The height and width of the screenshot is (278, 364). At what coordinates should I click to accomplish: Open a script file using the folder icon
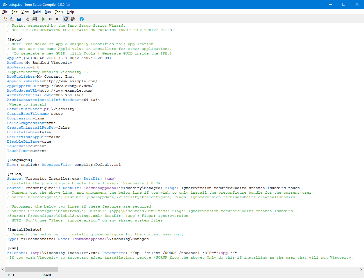(x=12, y=19)
